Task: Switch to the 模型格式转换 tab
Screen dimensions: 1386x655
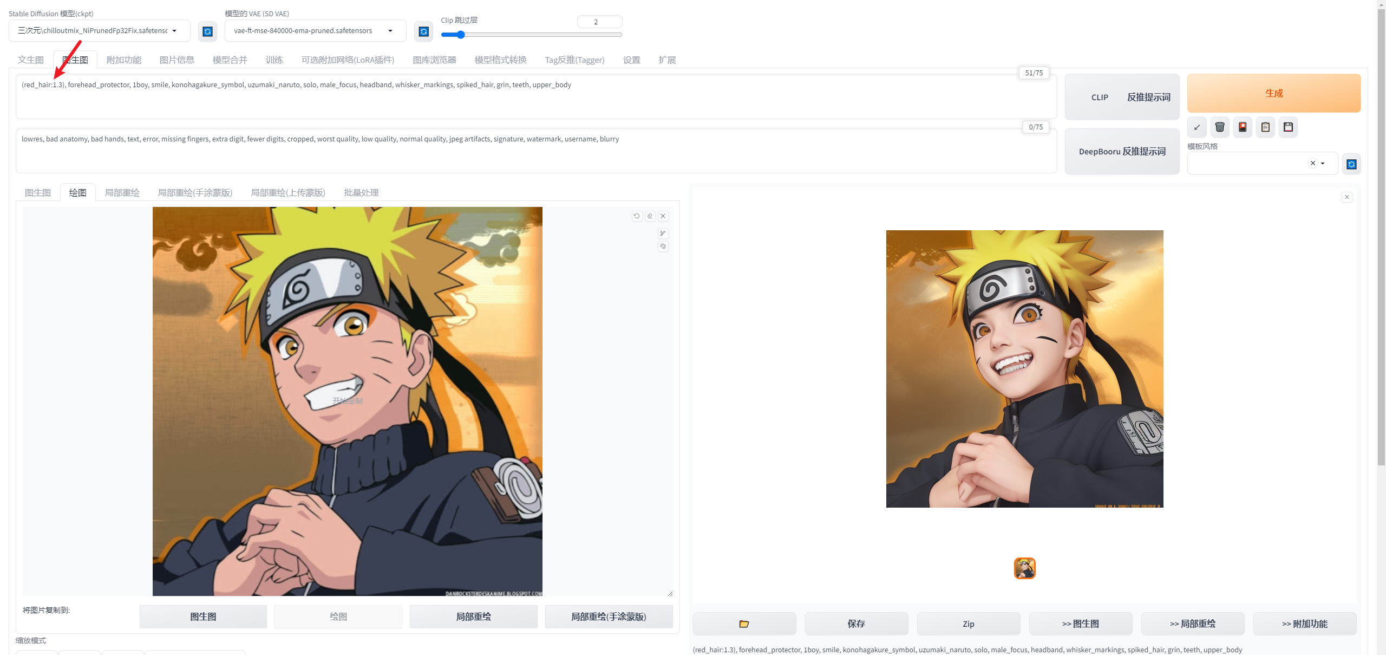Action: click(501, 60)
